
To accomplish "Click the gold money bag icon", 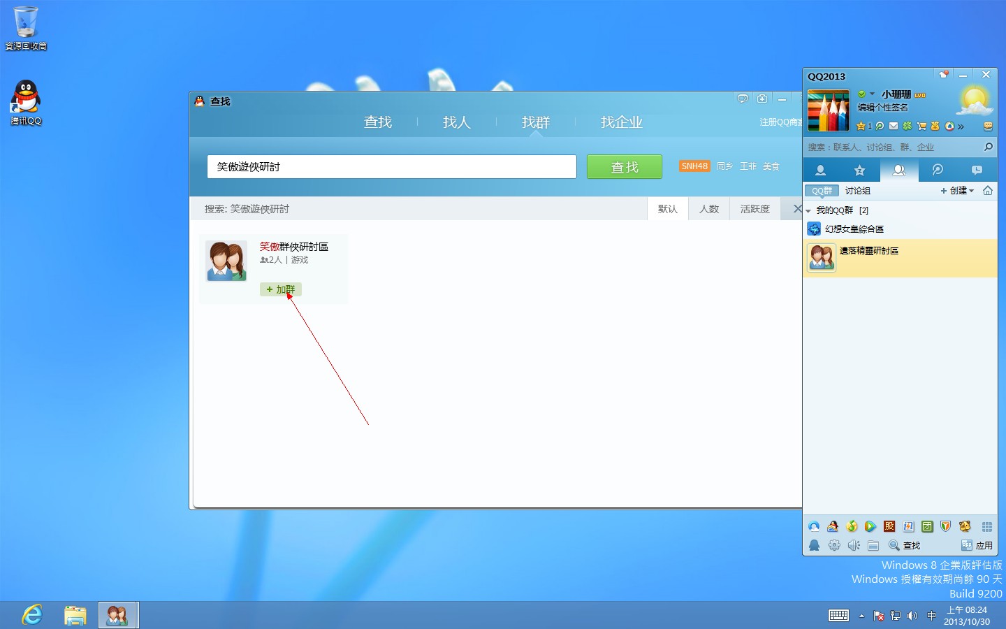I will click(935, 126).
